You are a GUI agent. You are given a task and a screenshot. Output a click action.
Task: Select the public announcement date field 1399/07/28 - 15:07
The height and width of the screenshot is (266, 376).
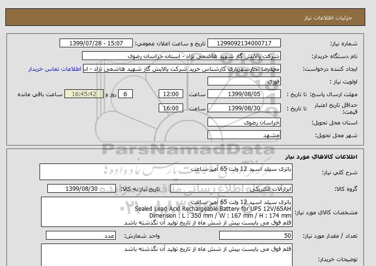tap(95, 43)
